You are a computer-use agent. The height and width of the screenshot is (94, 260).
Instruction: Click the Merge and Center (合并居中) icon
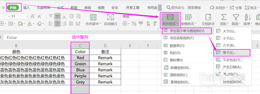coord(93,17)
